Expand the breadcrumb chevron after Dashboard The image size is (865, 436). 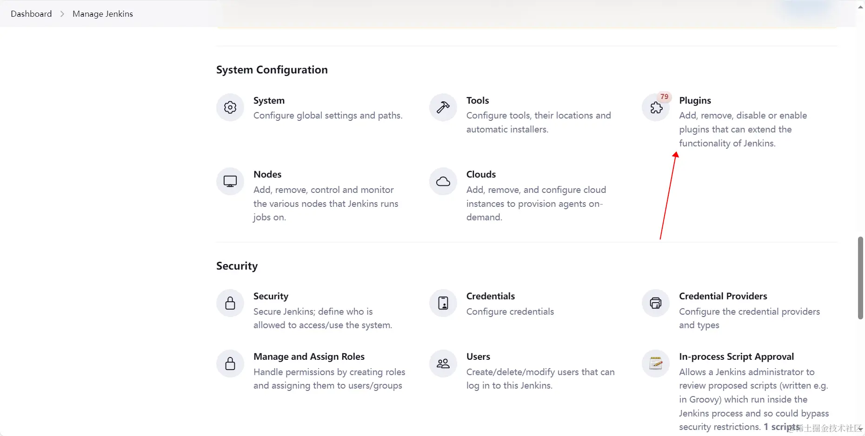[x=62, y=14]
